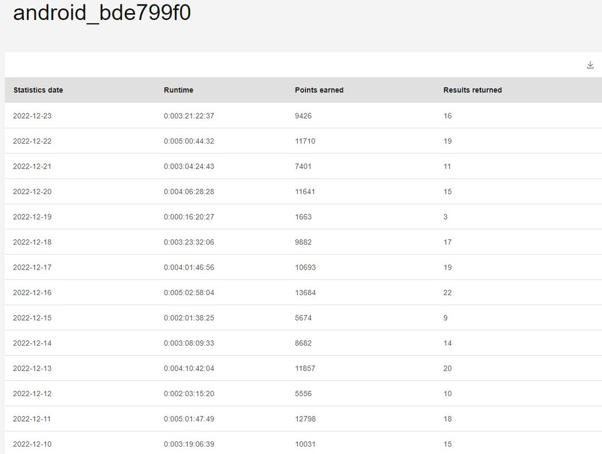Click results returned 16 for 2022-12-23
Image resolution: width=602 pixels, height=454 pixels.
(x=448, y=116)
